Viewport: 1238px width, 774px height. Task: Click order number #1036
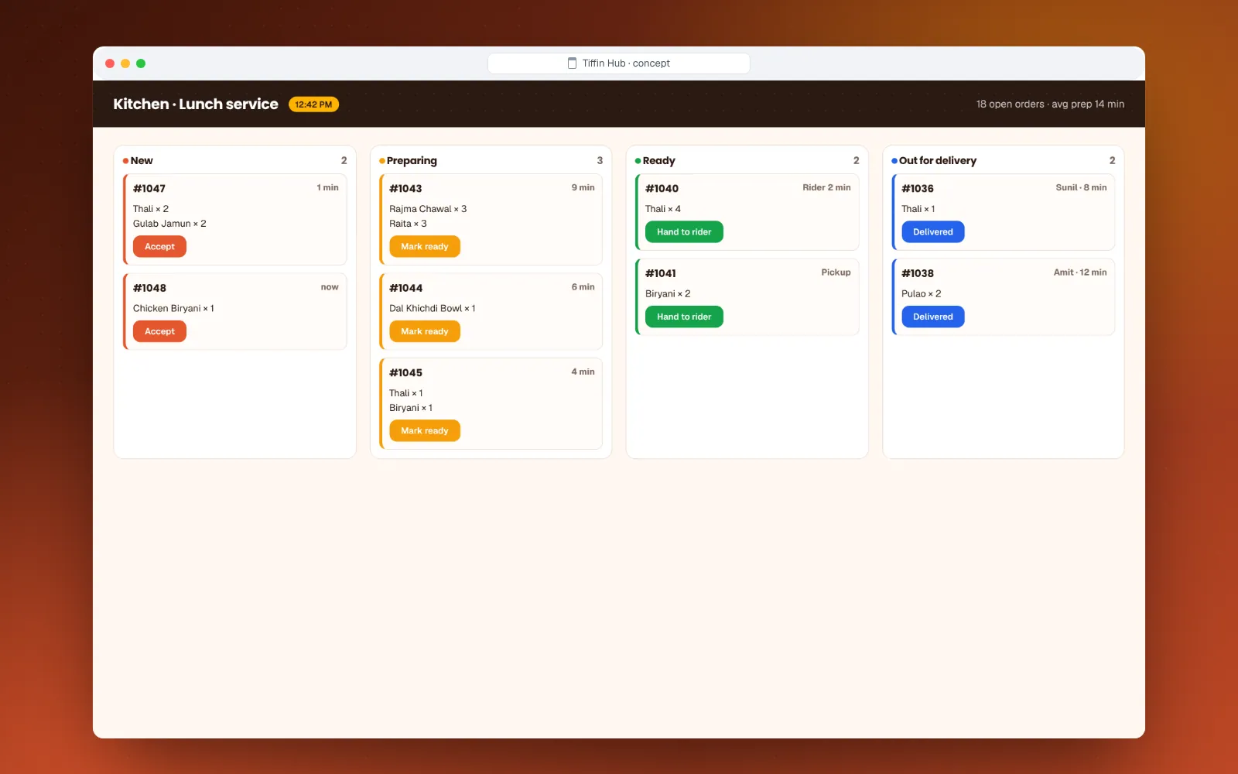point(918,189)
